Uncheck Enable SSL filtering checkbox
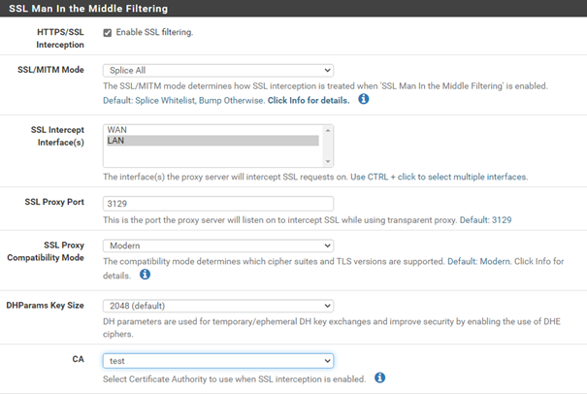Viewport: 587px width, 394px height. click(x=108, y=33)
